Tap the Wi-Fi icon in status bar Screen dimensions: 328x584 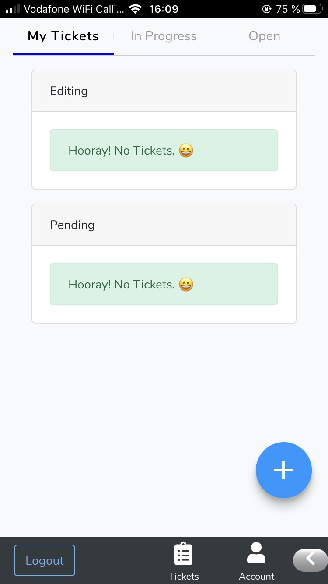[136, 9]
